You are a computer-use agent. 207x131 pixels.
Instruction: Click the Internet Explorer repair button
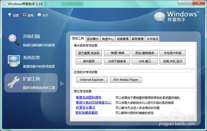point(92,80)
